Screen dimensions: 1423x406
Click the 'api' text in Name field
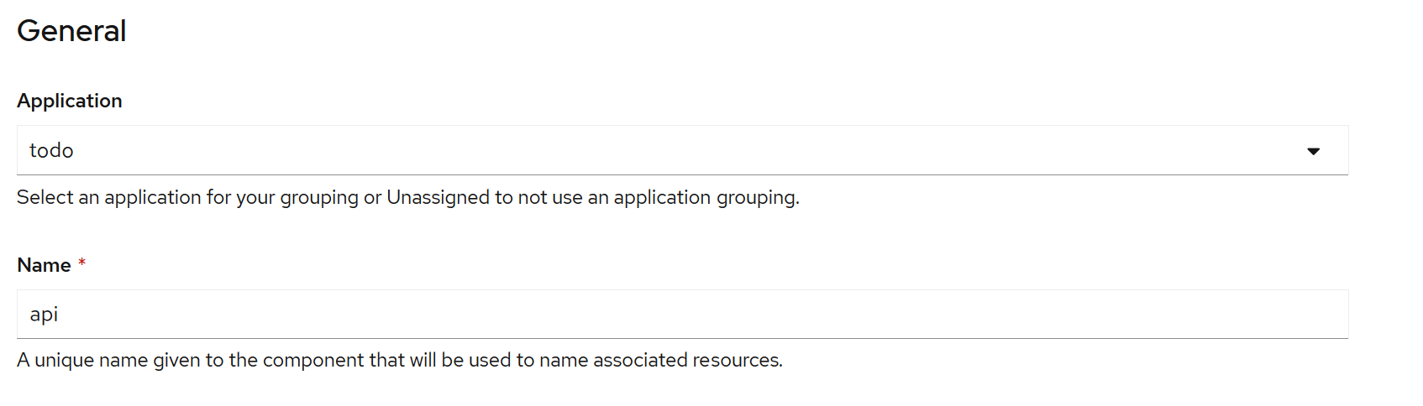[x=44, y=315]
